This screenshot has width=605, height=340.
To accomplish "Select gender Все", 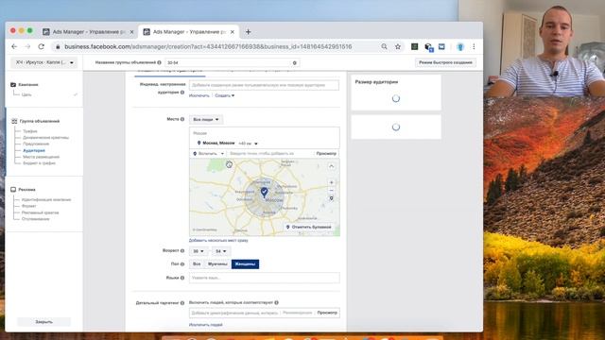I will 197,264.
